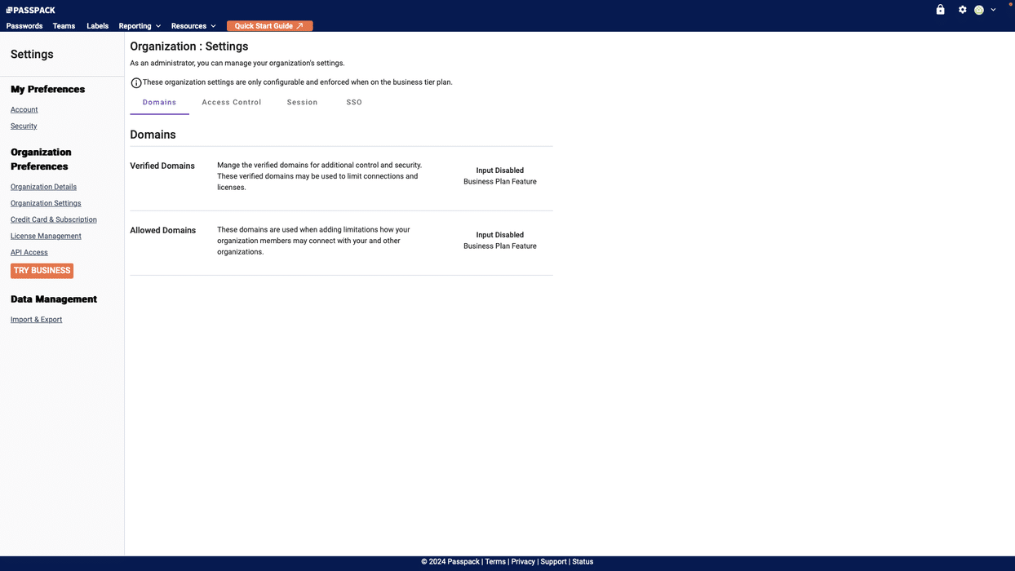
Task: Go to the Teams menu item
Action: pos(63,25)
